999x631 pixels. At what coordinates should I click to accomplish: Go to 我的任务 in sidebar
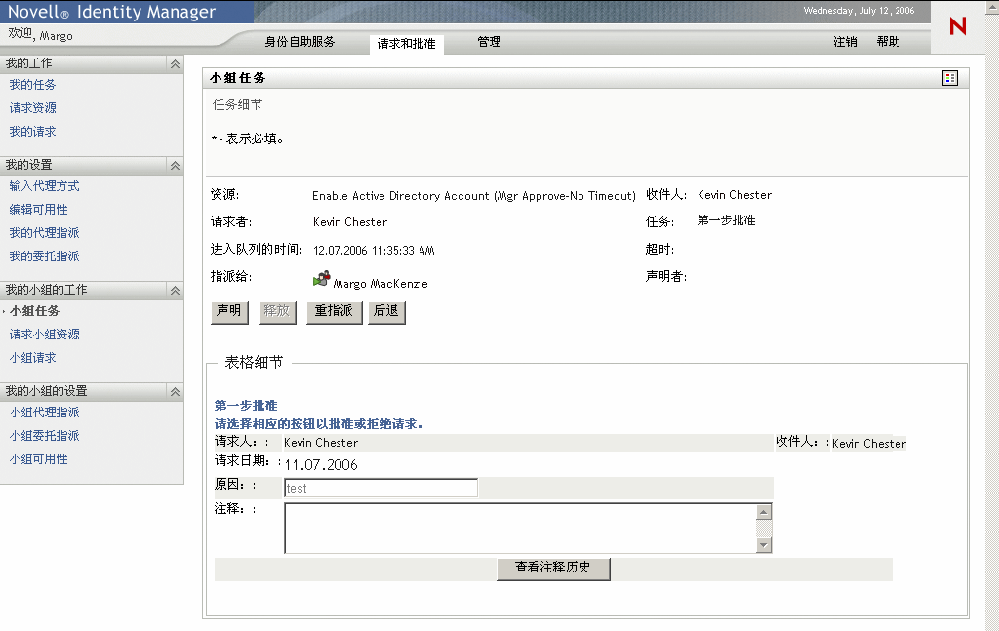click(x=32, y=85)
